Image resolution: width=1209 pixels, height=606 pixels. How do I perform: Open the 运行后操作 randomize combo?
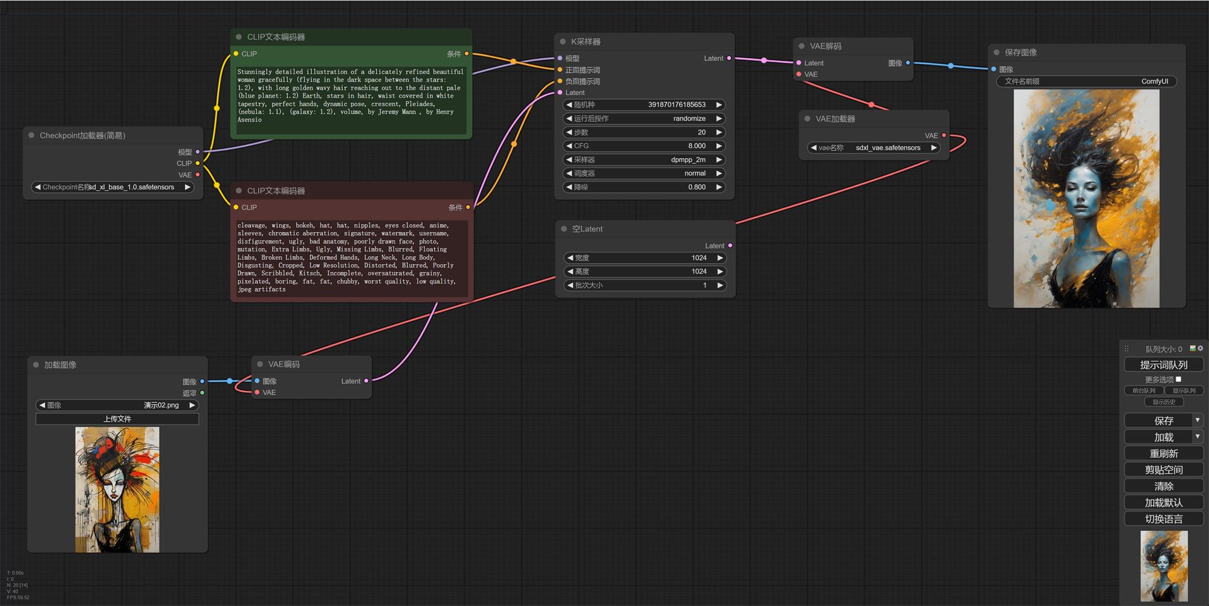pos(644,118)
